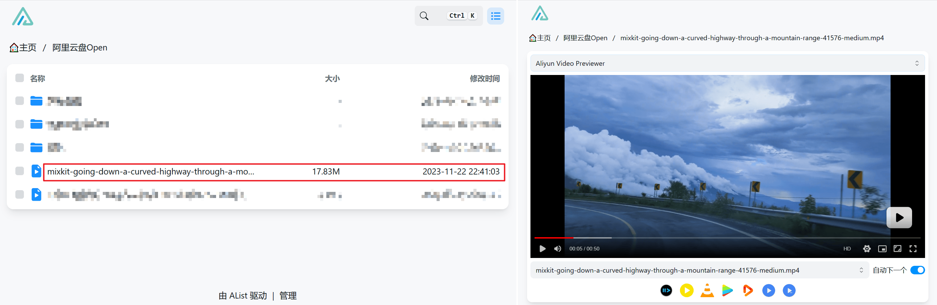Check the select-all box beside 名称
This screenshot has height=305, width=937.
20,78
